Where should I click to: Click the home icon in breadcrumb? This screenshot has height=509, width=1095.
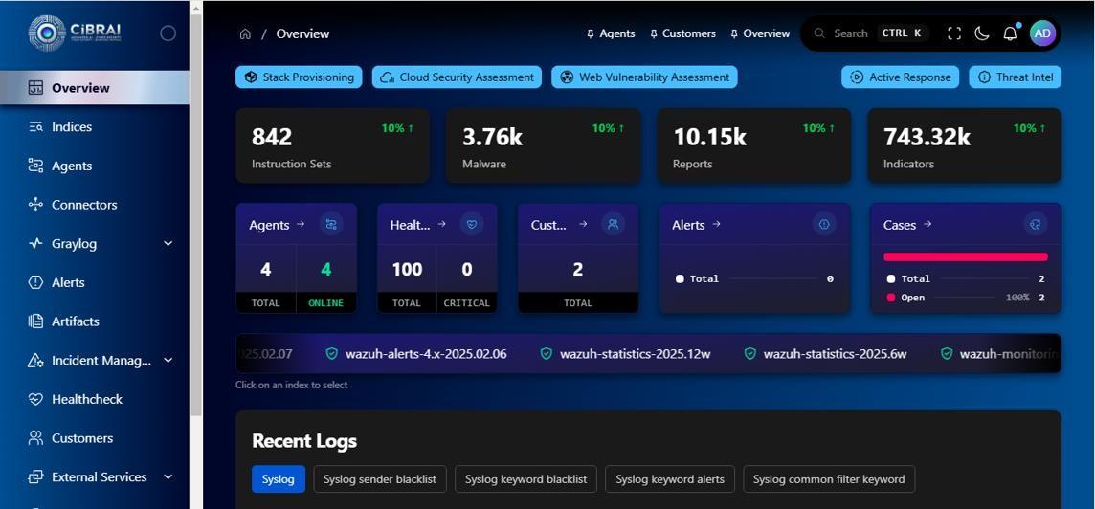245,33
